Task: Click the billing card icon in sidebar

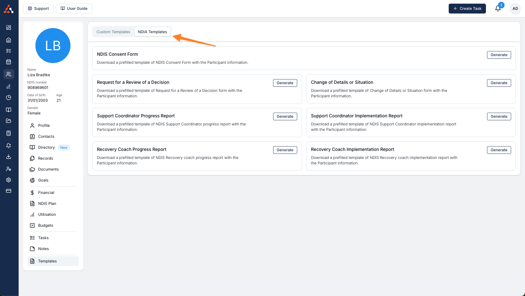Action: coord(9,191)
